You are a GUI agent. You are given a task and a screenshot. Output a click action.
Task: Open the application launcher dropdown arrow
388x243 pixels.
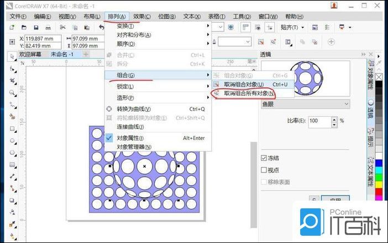coord(350,28)
